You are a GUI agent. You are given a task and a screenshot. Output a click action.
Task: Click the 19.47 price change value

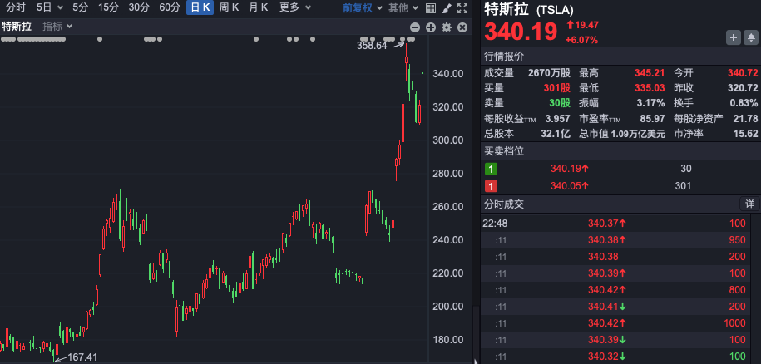point(587,25)
